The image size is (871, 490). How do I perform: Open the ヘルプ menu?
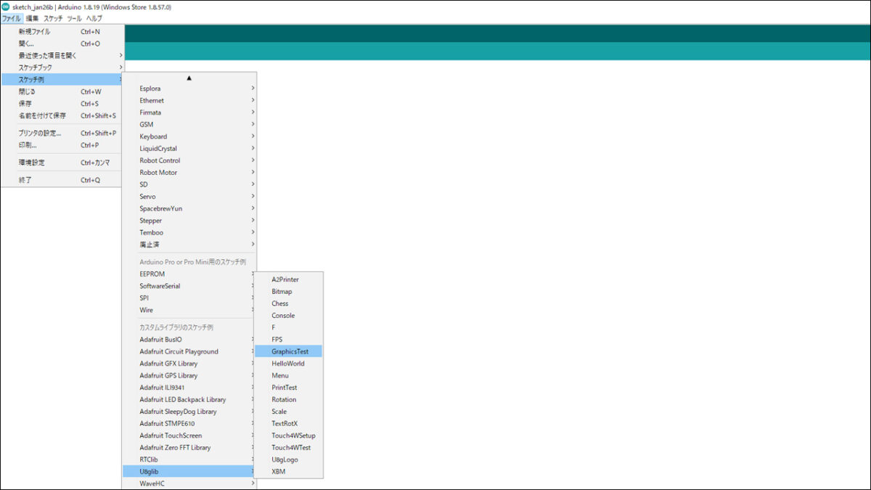tap(94, 18)
